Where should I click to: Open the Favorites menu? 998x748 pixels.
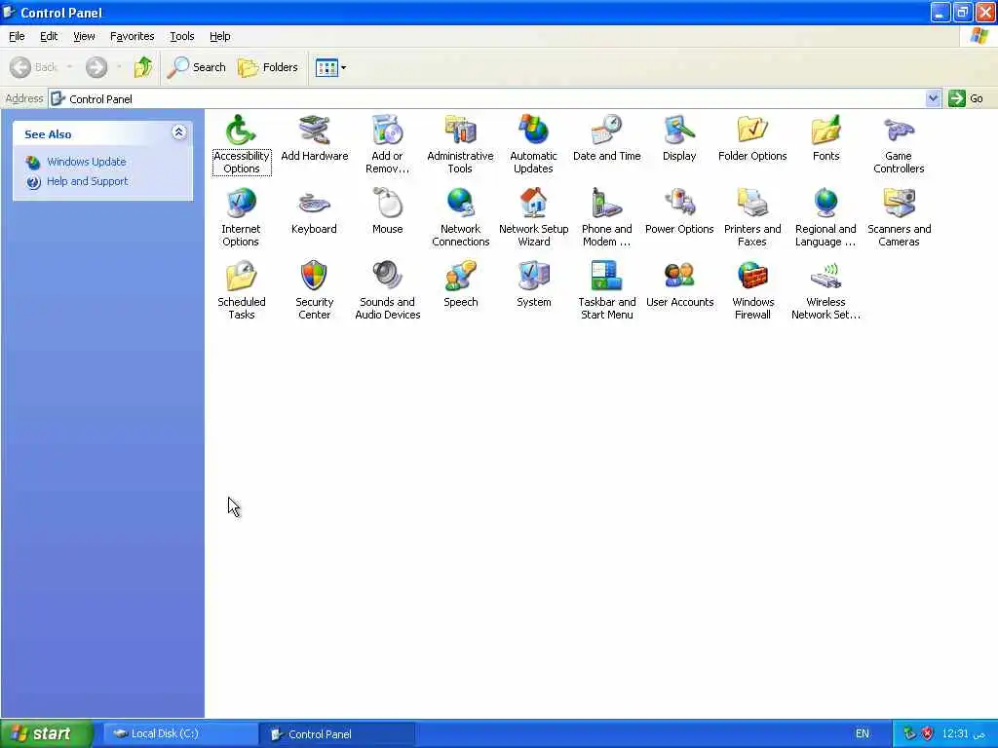coord(132,36)
